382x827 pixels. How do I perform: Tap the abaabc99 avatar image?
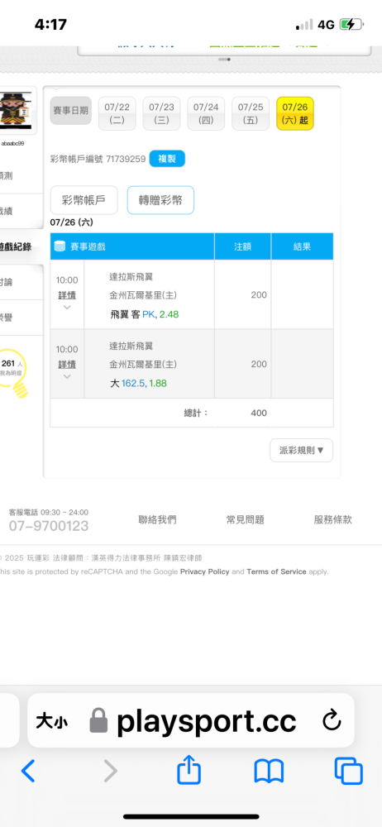[x=18, y=112]
